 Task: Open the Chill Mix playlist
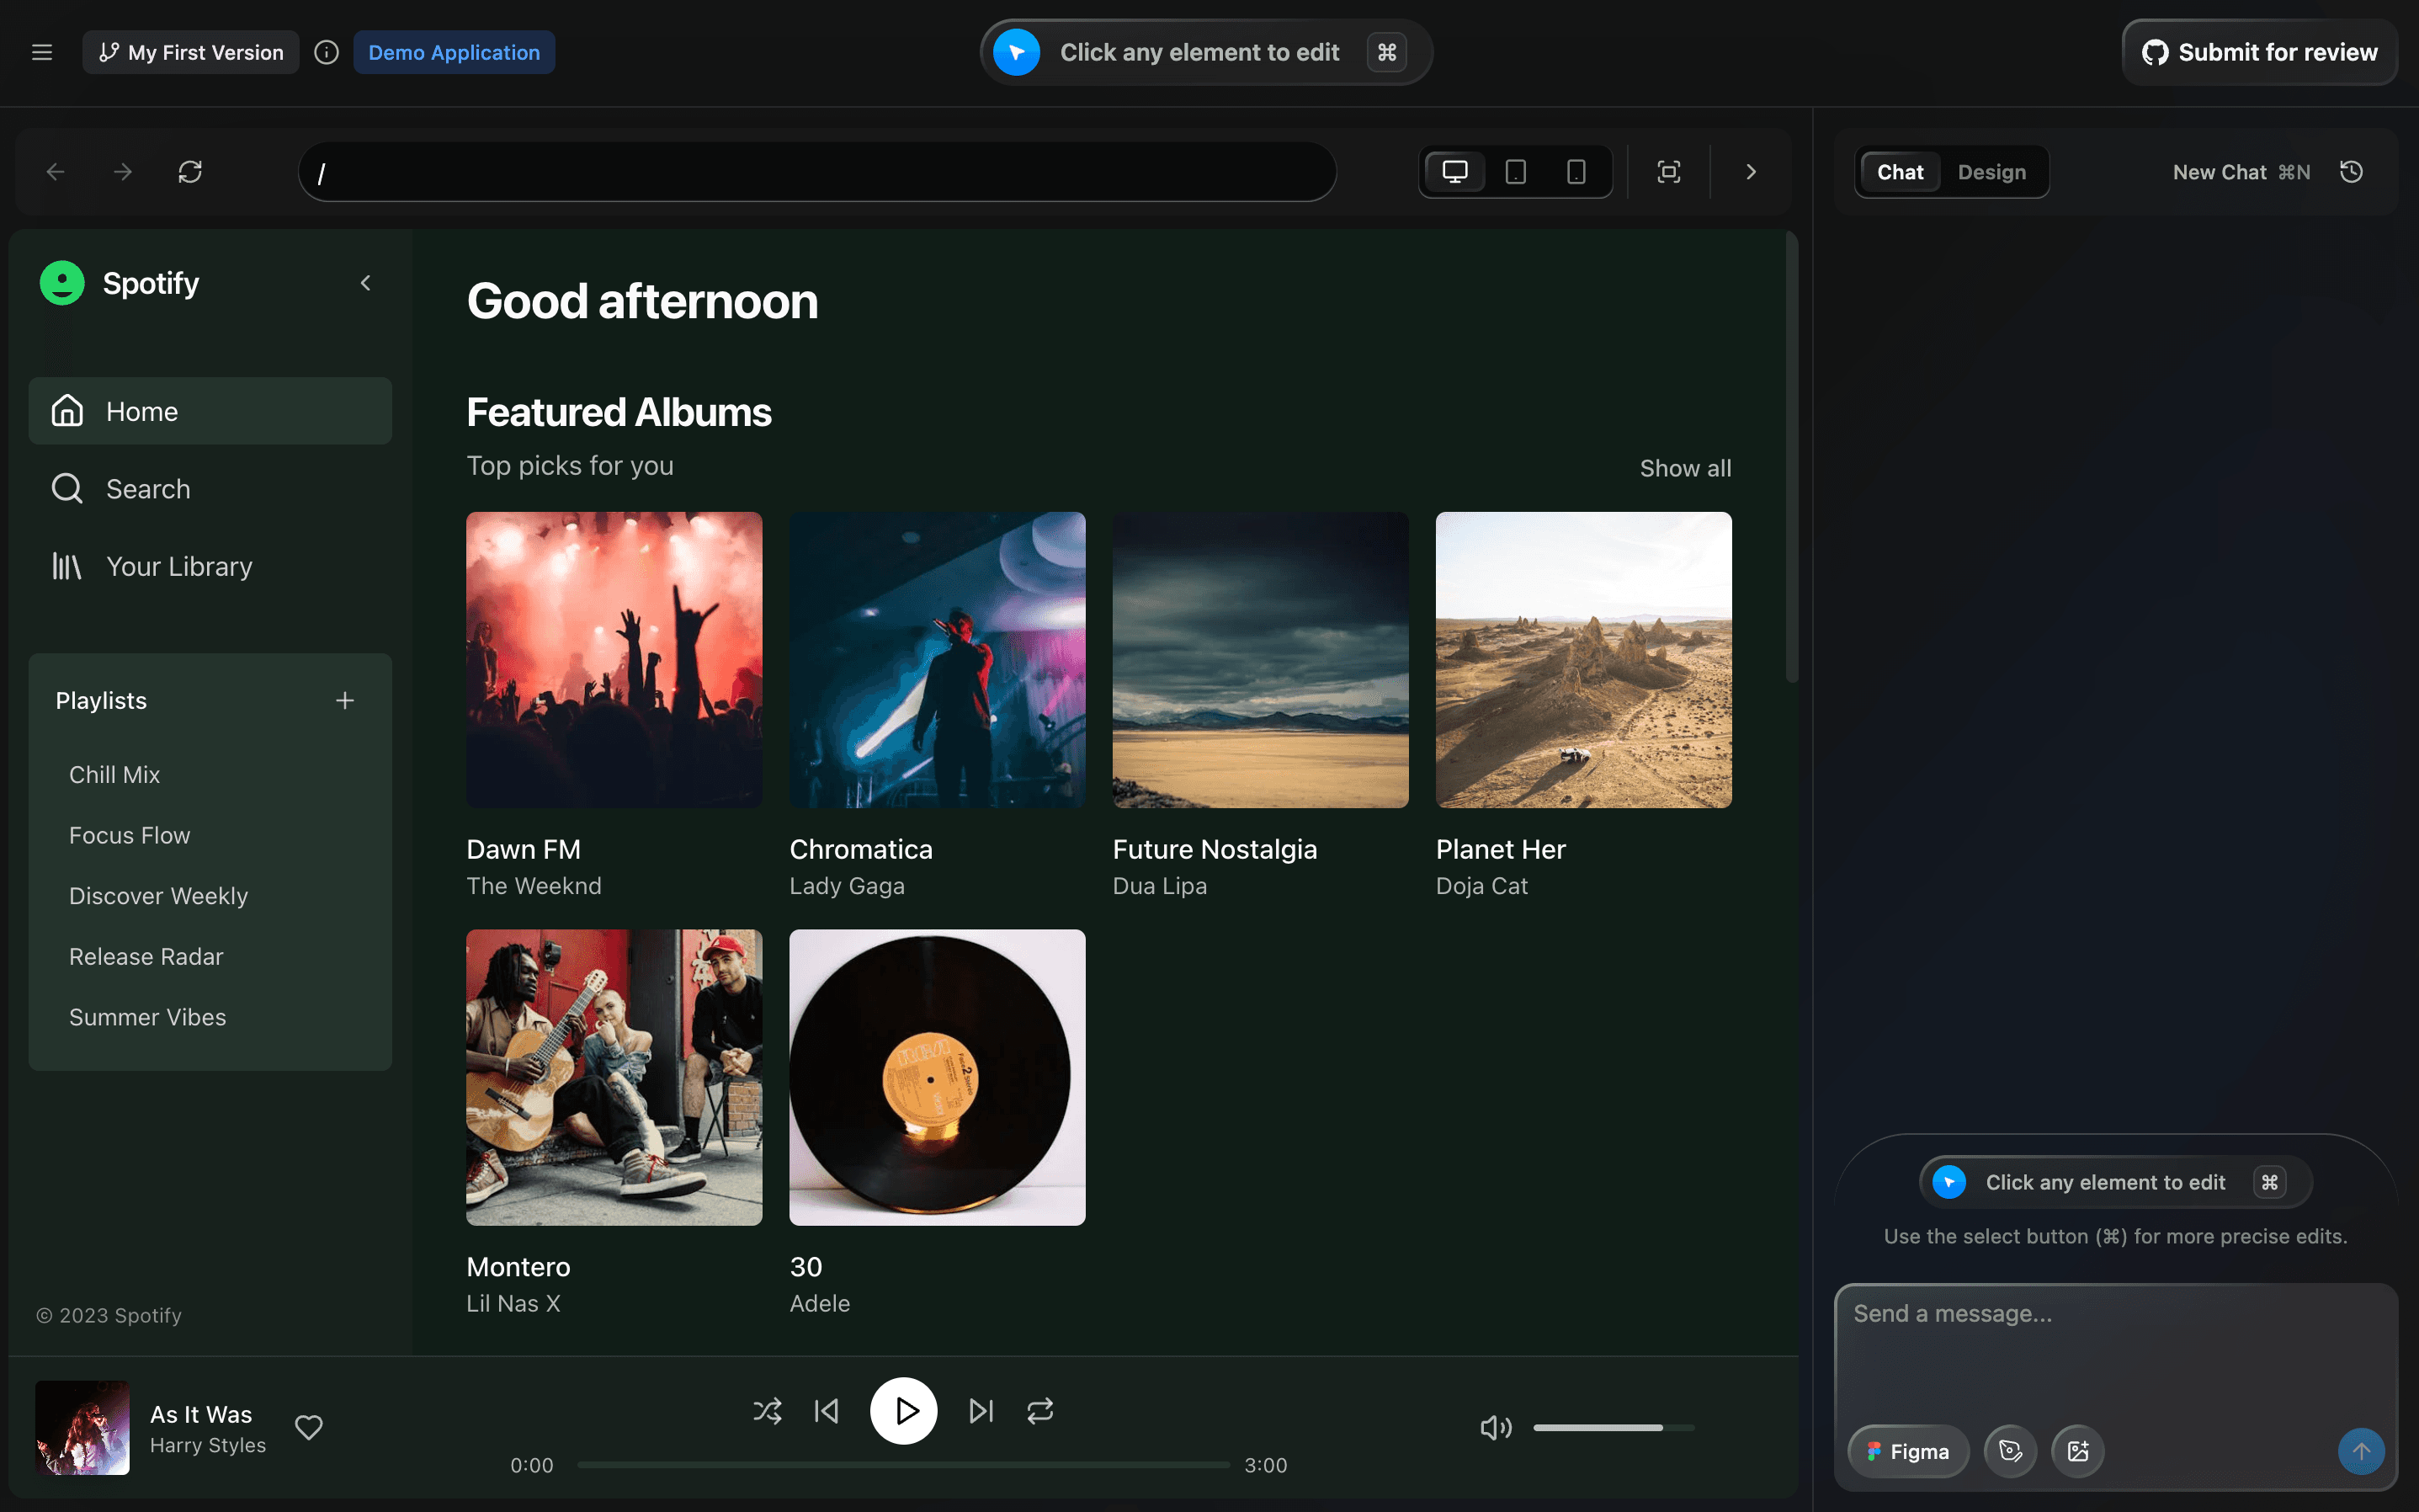pyautogui.click(x=114, y=775)
